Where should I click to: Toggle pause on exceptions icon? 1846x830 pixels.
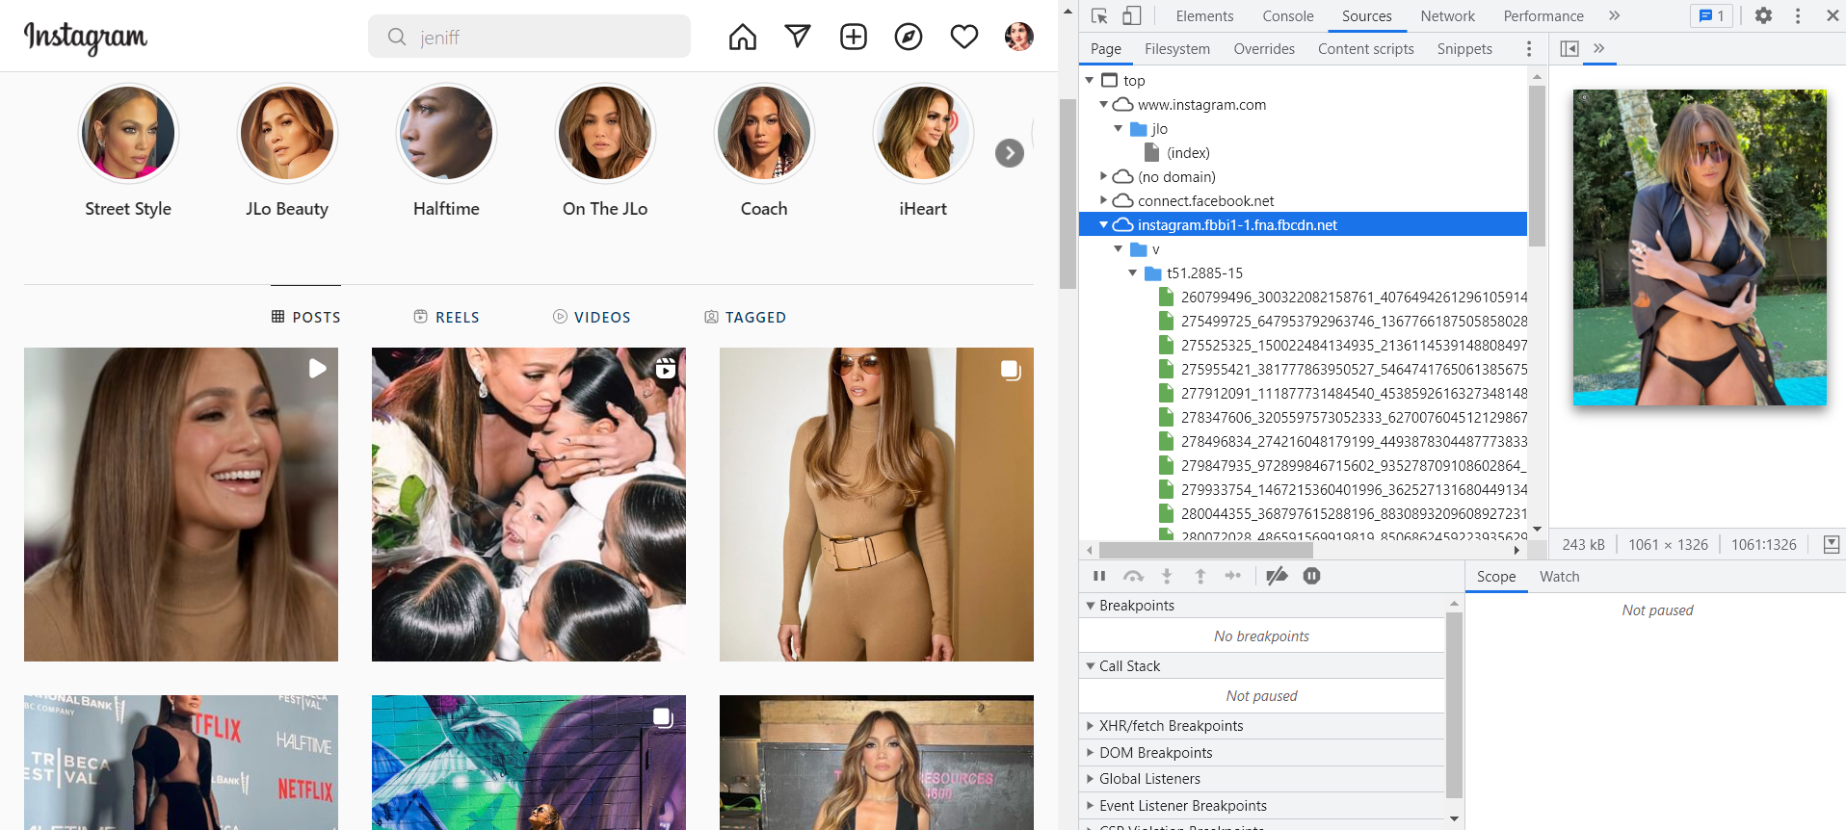[x=1311, y=576]
